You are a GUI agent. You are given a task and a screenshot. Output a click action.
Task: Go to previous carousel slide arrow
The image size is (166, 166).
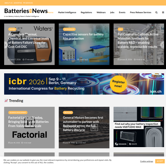point(6,45)
